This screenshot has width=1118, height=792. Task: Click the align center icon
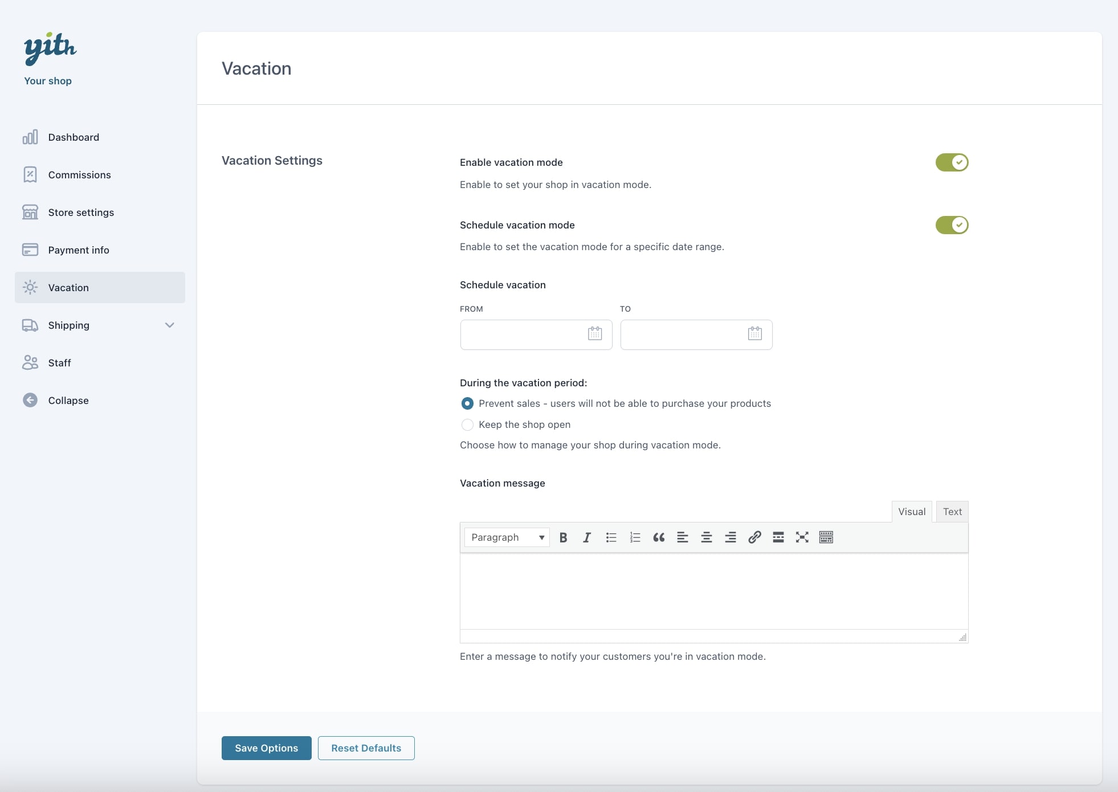(707, 537)
